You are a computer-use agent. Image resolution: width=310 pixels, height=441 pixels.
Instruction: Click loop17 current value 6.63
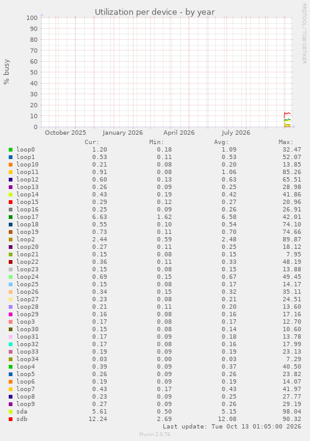coord(100,217)
